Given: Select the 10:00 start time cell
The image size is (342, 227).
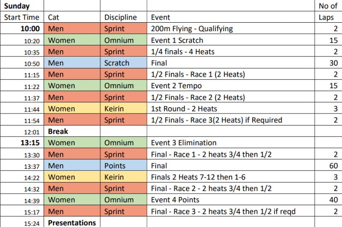Looking at the screenshot, I should click(22, 28).
